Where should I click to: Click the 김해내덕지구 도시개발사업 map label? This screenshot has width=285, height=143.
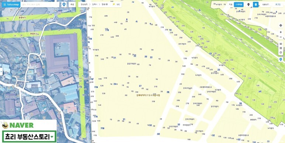(148, 95)
